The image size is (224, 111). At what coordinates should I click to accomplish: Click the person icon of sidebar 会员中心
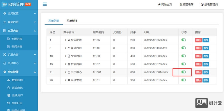pos(4,63)
